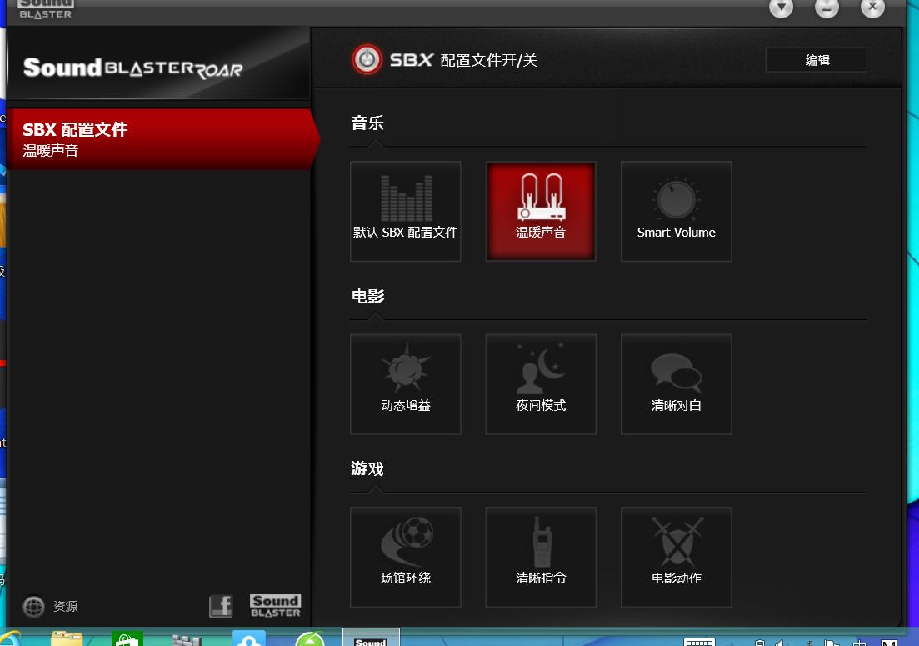
Task: Choose the 夜间模式 night mode profile
Action: click(x=541, y=384)
